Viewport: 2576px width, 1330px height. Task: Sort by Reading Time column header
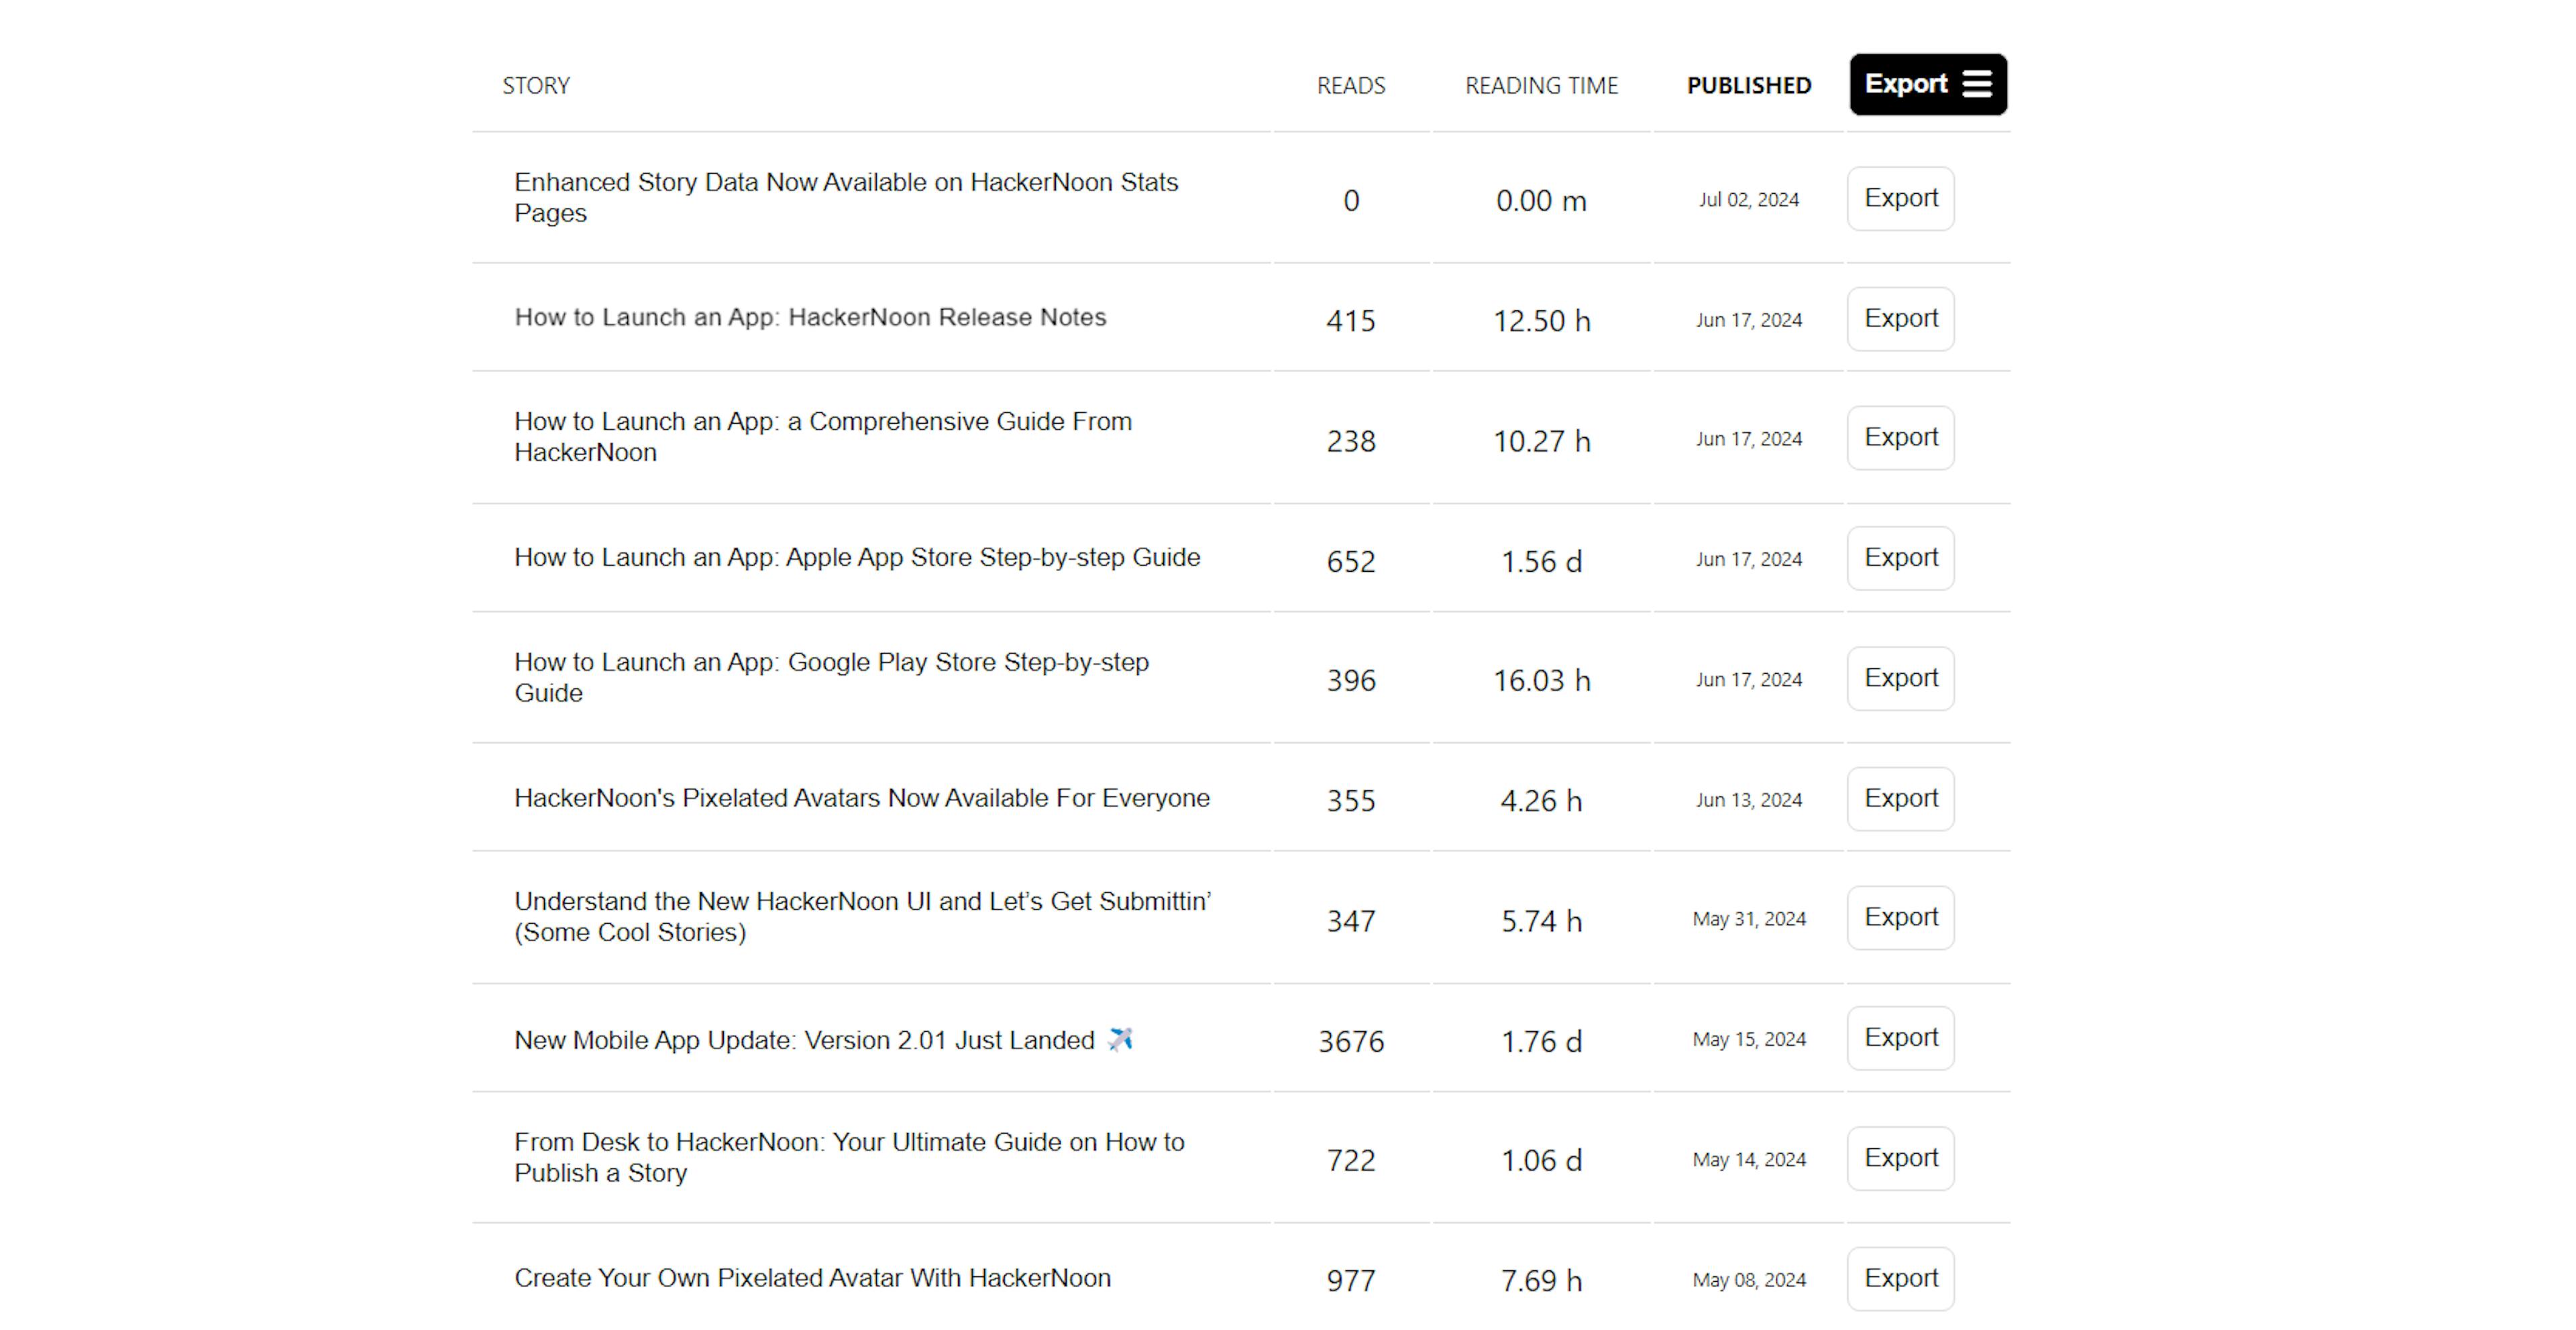click(1540, 86)
